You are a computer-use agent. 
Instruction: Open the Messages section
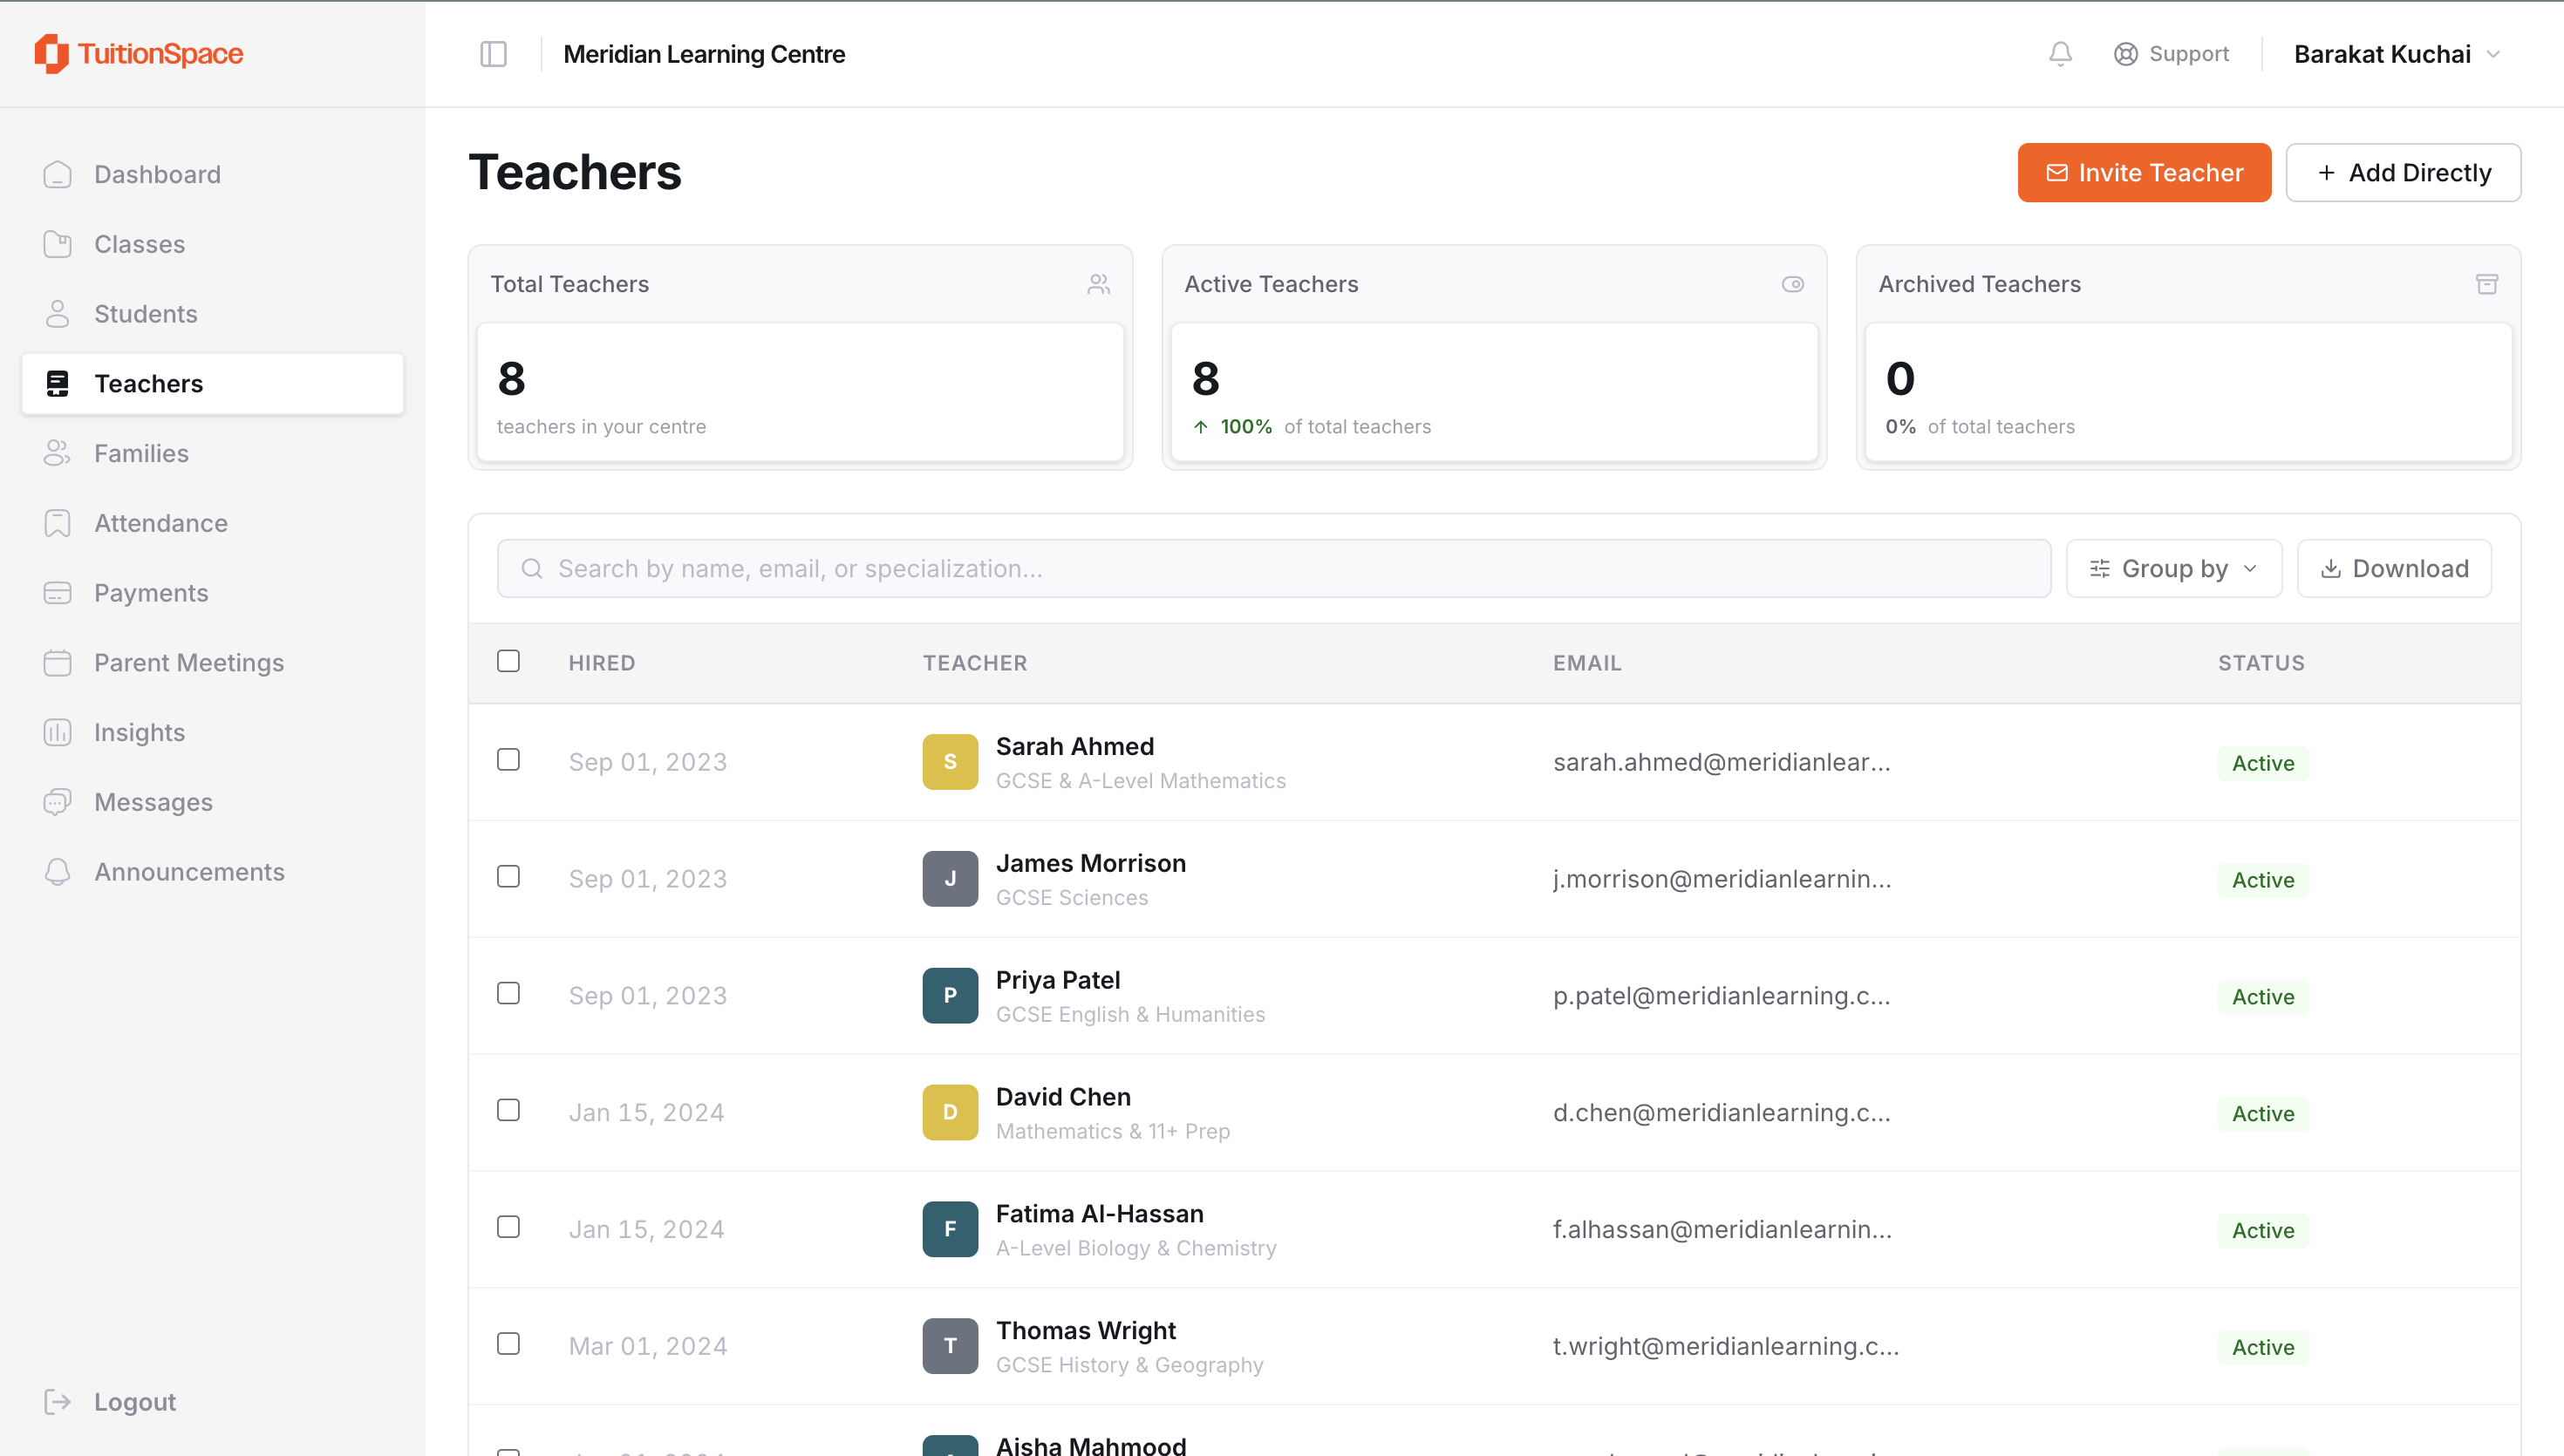[212, 802]
